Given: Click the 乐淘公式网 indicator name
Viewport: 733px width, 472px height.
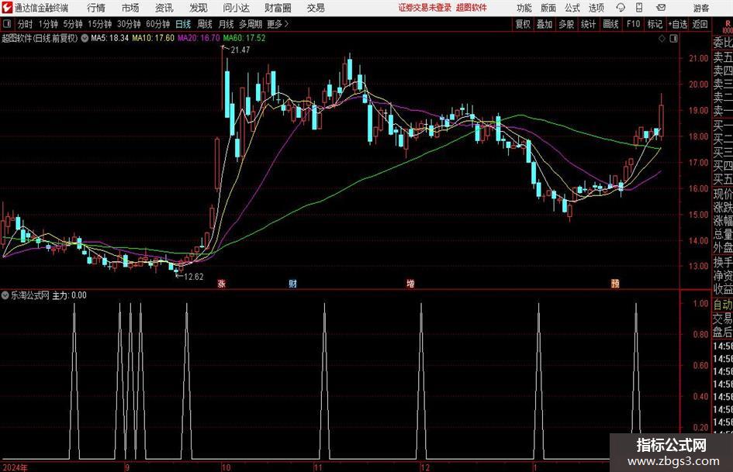Looking at the screenshot, I should (x=30, y=295).
